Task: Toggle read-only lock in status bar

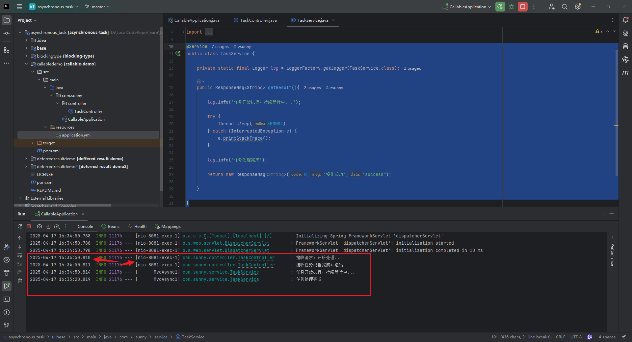Action: point(624,337)
